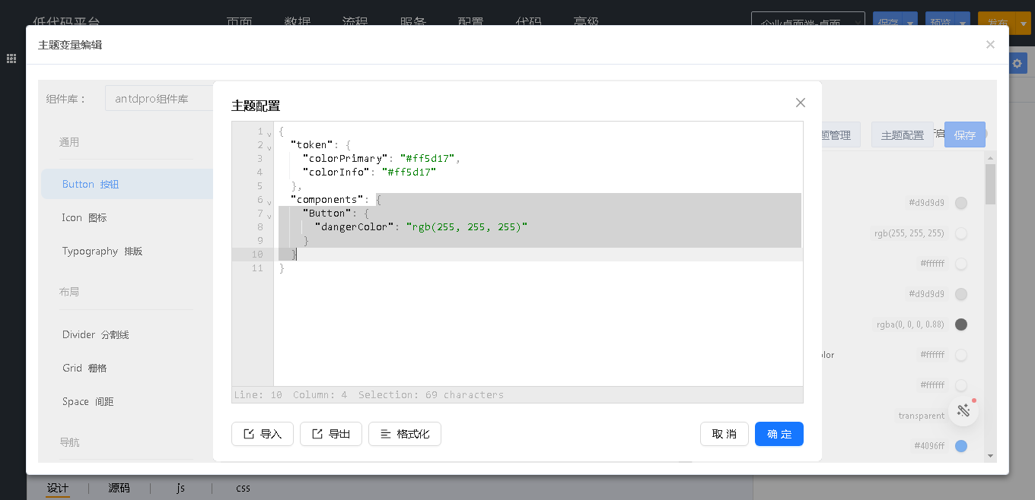Screen dimensions: 1035x500
Task: Click the 确定 confirm button
Action: (779, 434)
